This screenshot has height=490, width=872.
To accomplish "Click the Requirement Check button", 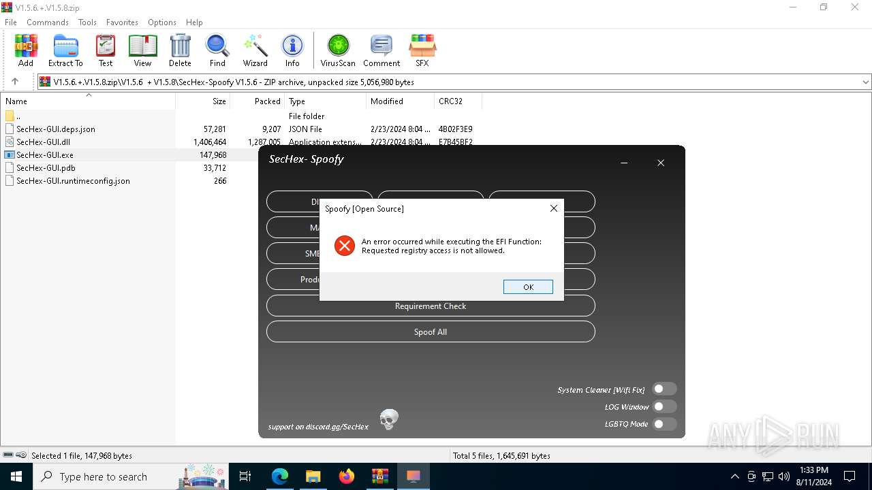I will click(x=431, y=306).
